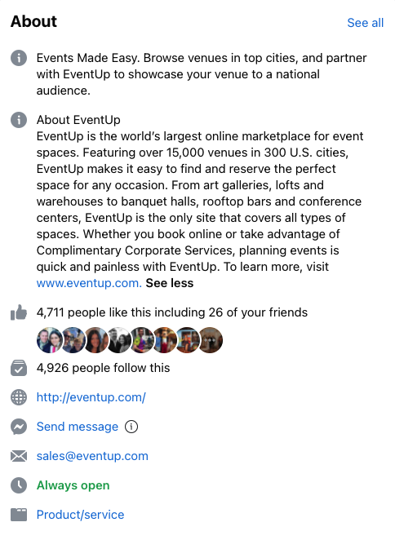The width and height of the screenshot is (395, 540).
Task: Click the last friend profile picture
Action: coord(210,340)
